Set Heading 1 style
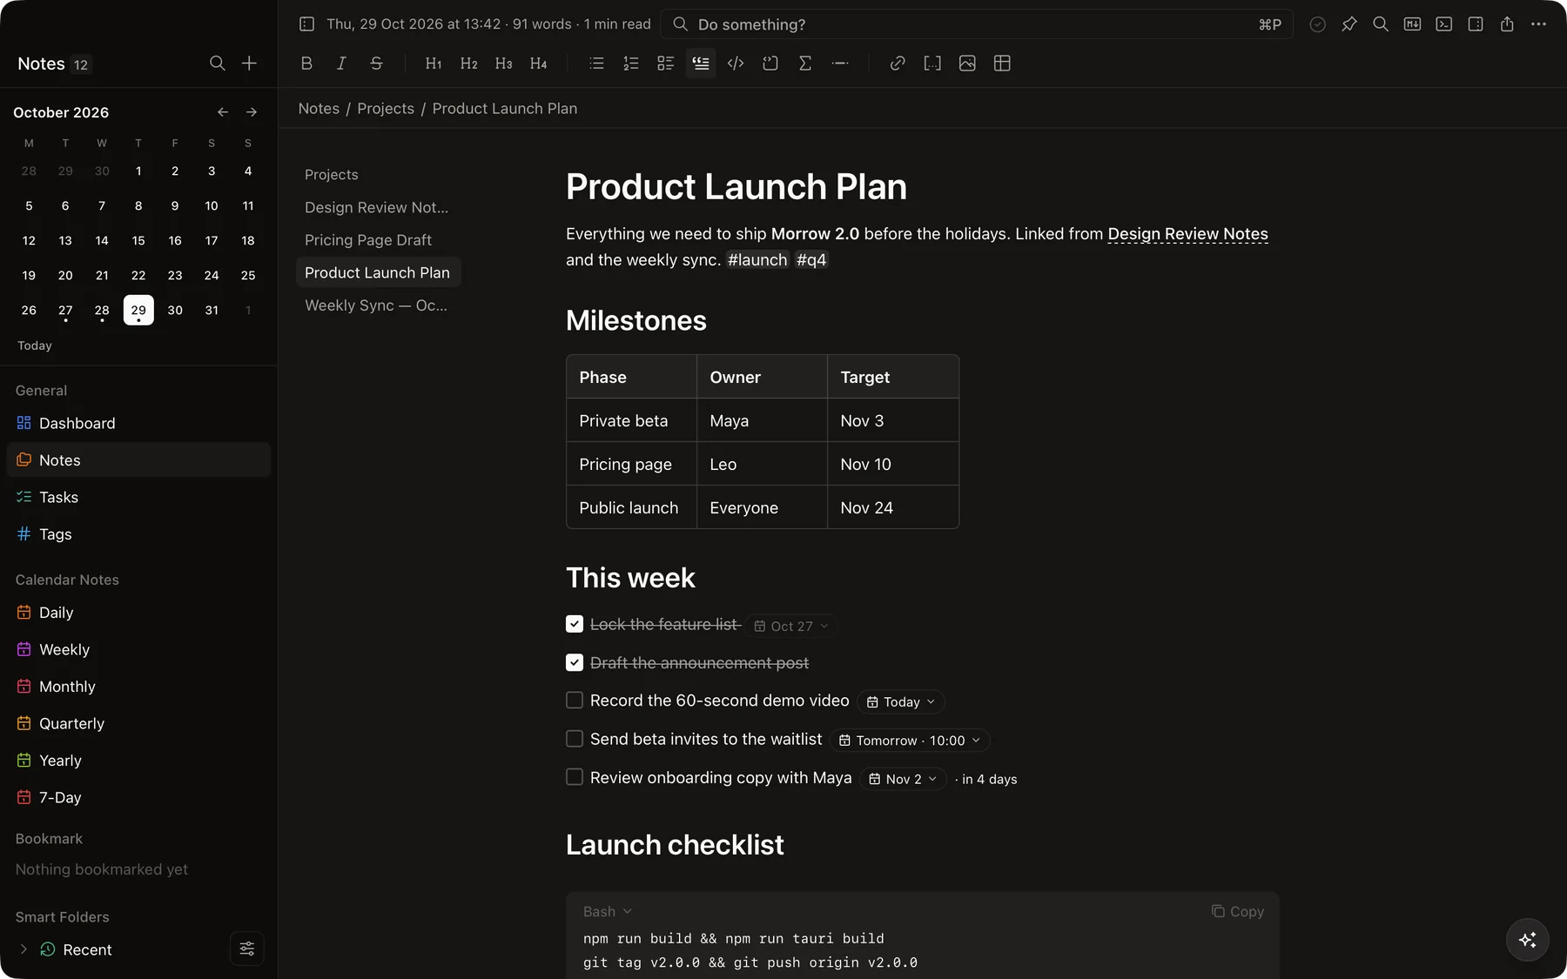1567x979 pixels. (434, 64)
